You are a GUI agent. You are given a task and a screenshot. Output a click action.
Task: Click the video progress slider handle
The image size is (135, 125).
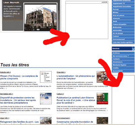[38, 30]
